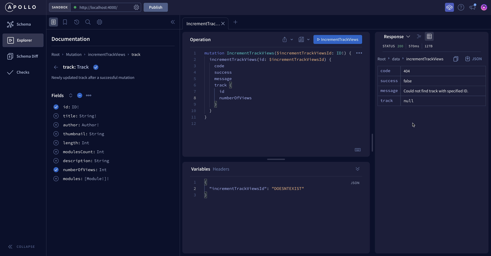Open the Checks page
The height and width of the screenshot is (256, 491).
(23, 72)
